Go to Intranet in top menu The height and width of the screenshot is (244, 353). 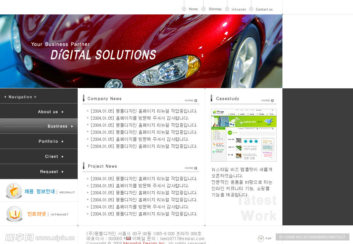[x=239, y=10]
